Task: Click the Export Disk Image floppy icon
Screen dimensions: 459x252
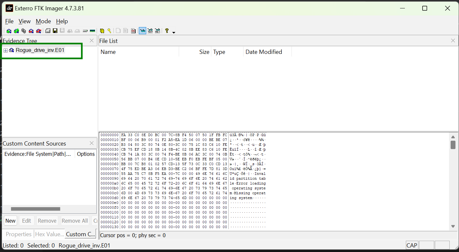Action: (55, 31)
